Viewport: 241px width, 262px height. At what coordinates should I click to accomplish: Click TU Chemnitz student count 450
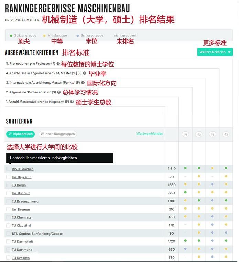tap(172, 217)
